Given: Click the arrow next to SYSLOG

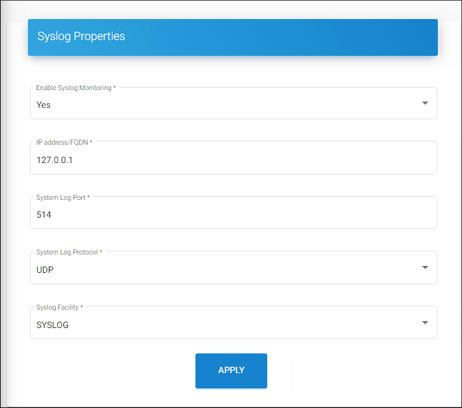Looking at the screenshot, I should coord(425,323).
